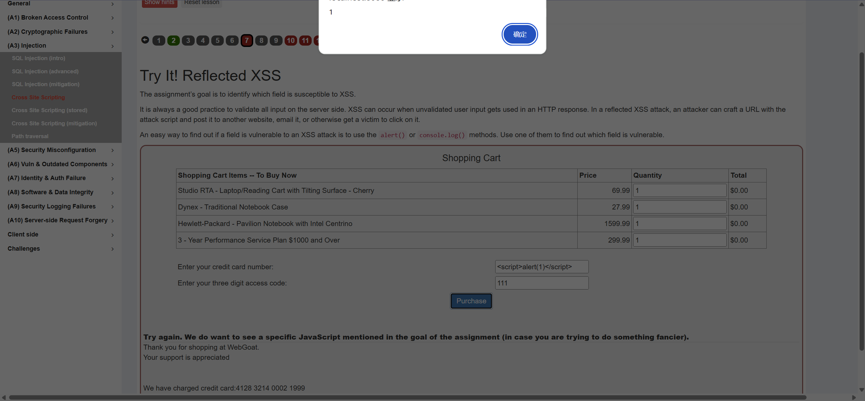This screenshot has width=865, height=401.
Task: Click the quantity field for Dynex Notebook Case
Action: coord(679,207)
